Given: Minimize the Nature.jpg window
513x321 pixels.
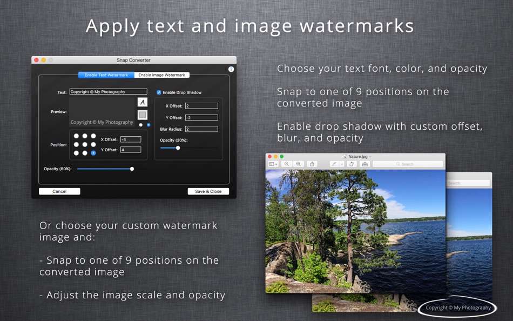Looking at the screenshot, I should [x=276, y=157].
